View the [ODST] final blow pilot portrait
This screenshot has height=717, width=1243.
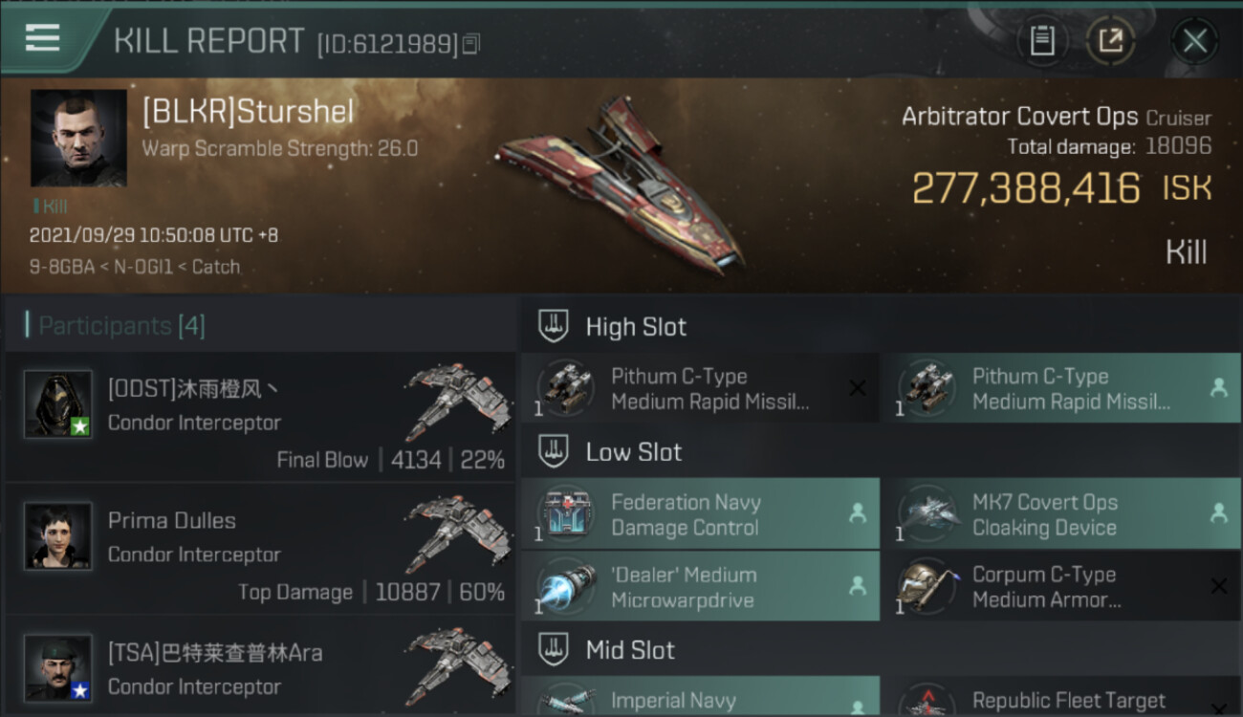point(58,403)
